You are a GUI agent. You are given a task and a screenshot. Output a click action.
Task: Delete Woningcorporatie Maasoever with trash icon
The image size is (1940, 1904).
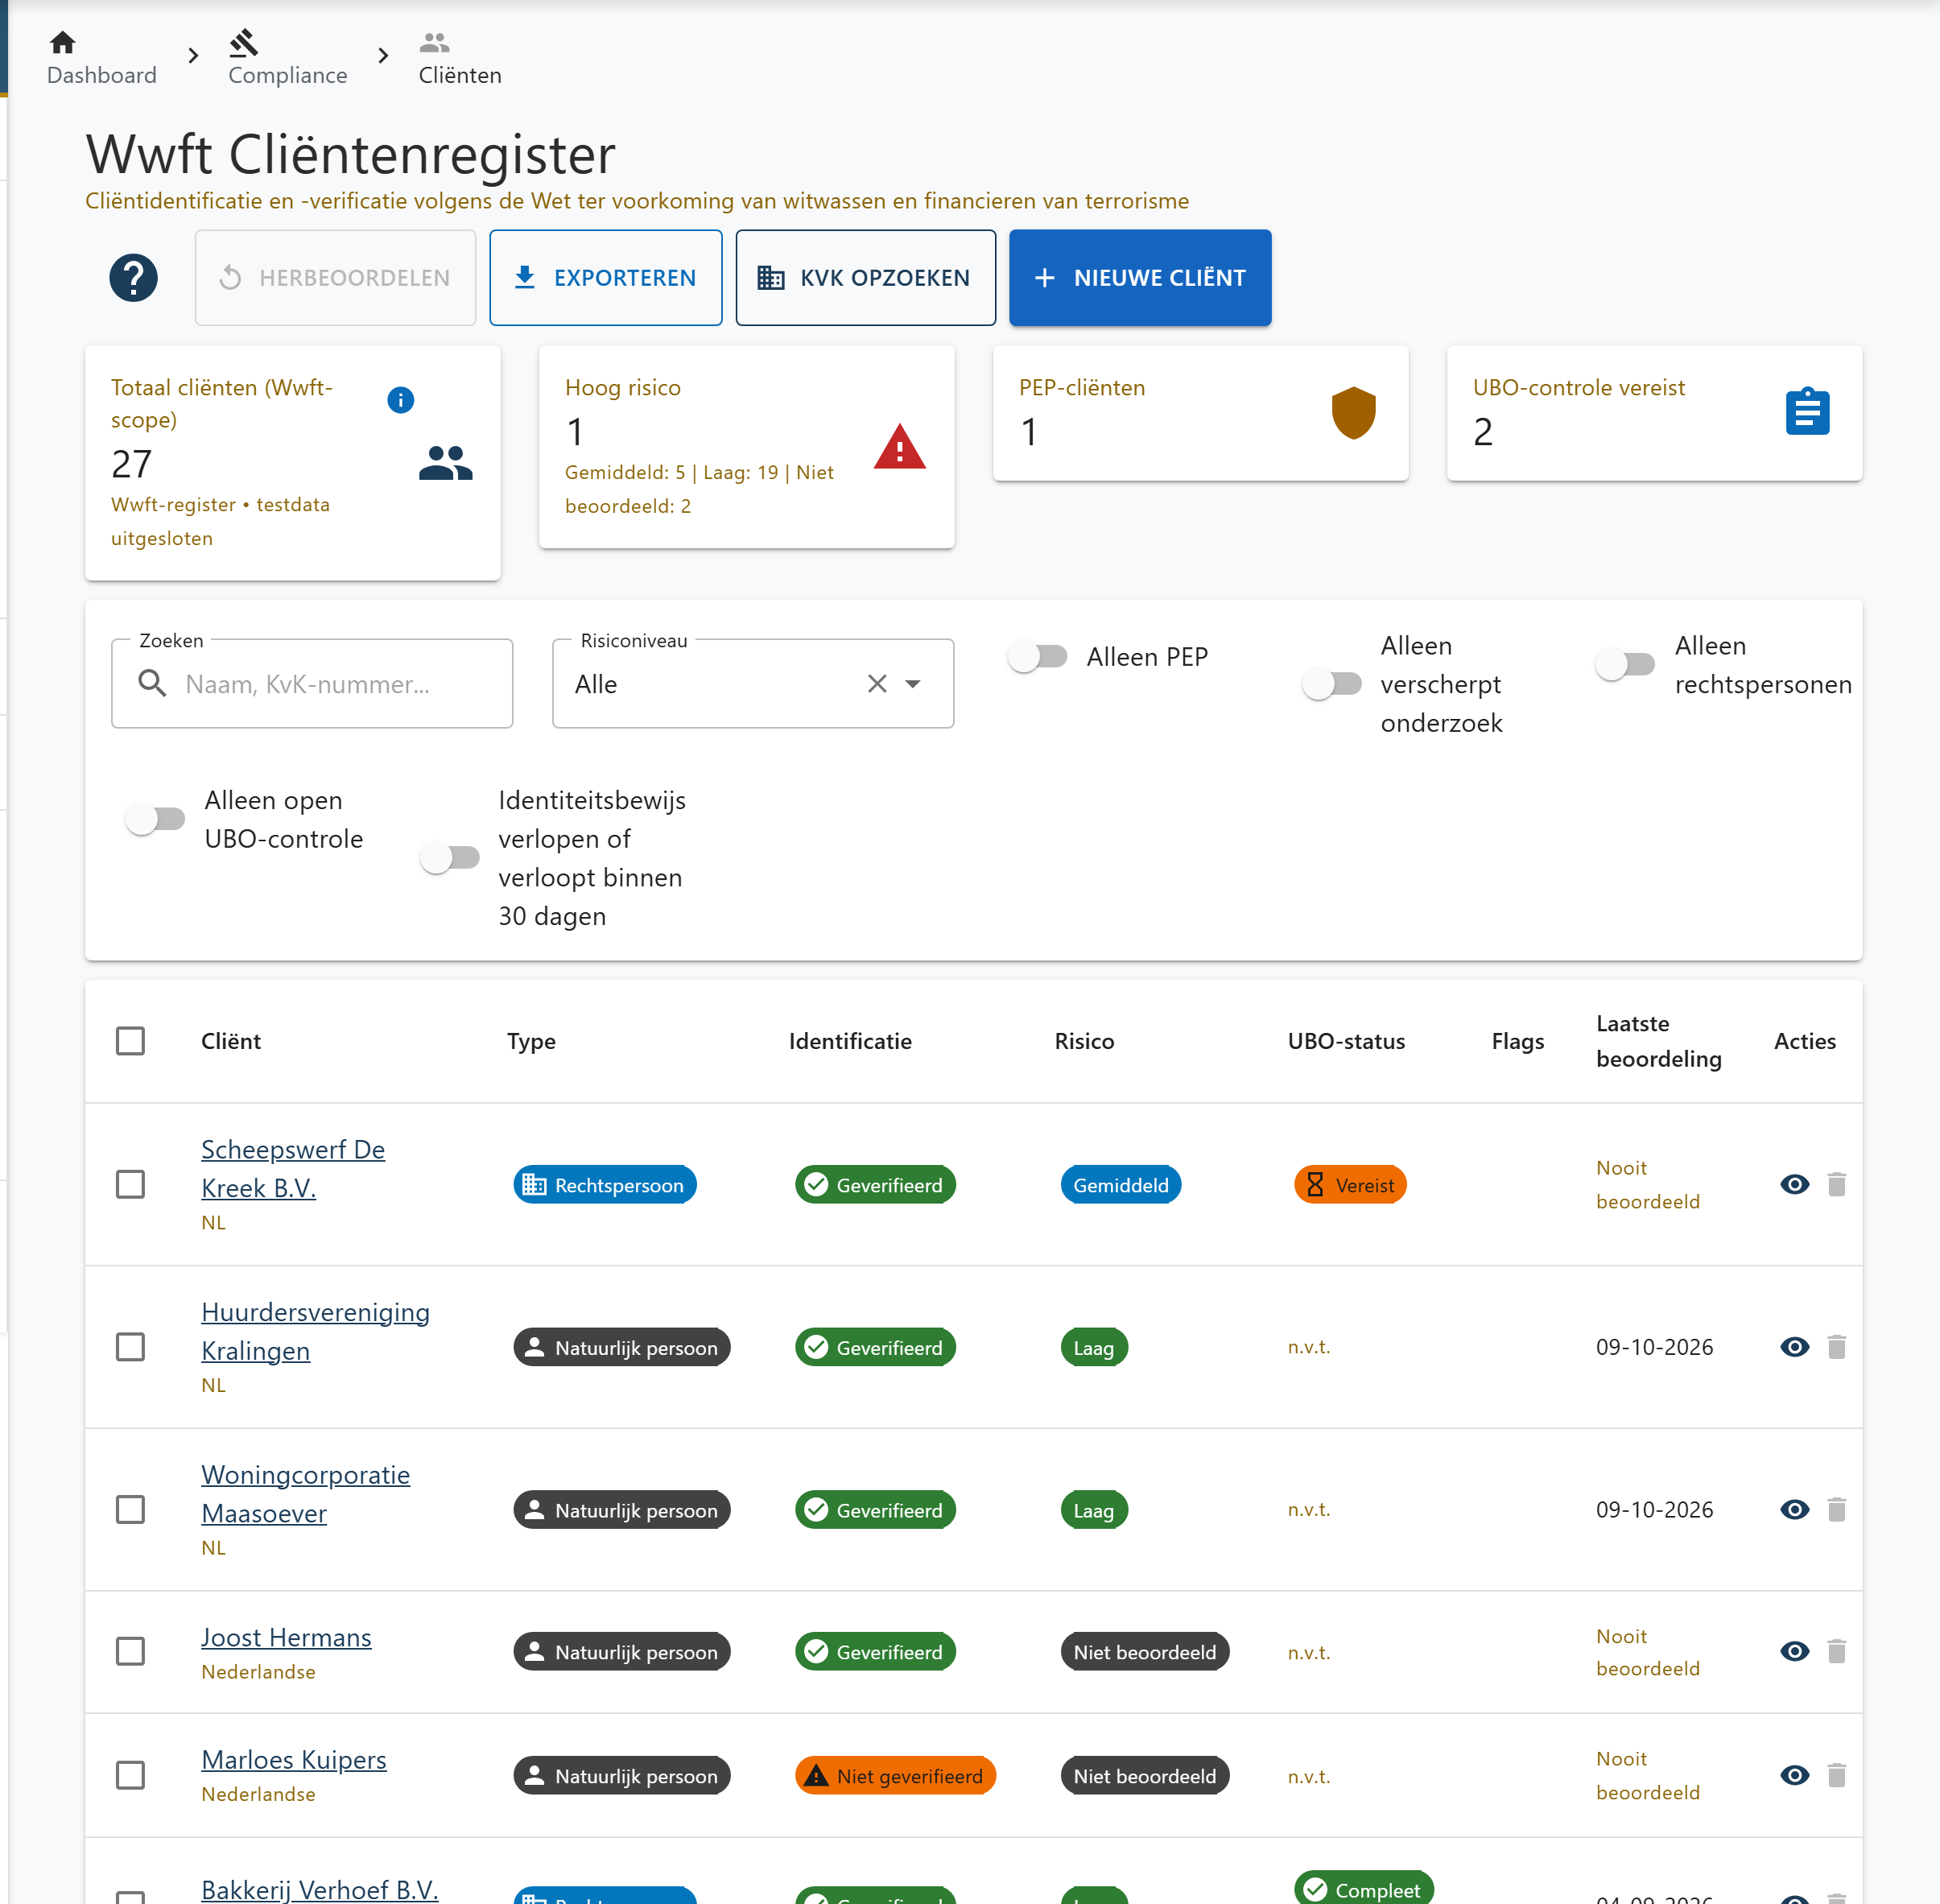(x=1836, y=1509)
